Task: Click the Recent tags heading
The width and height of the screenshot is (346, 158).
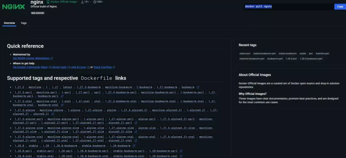Action: pyautogui.click(x=248, y=45)
